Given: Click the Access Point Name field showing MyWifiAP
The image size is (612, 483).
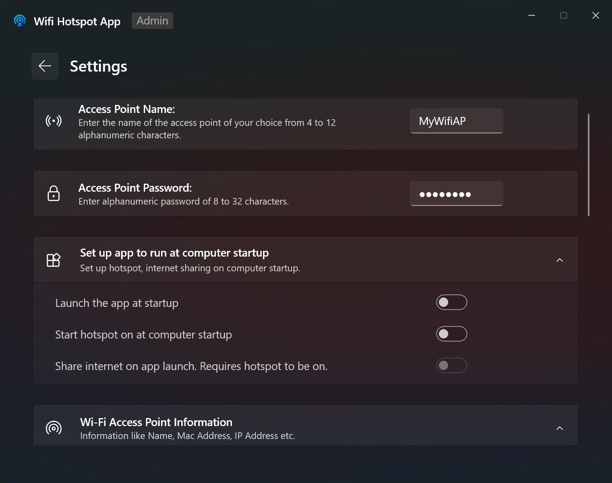Looking at the screenshot, I should pos(456,121).
